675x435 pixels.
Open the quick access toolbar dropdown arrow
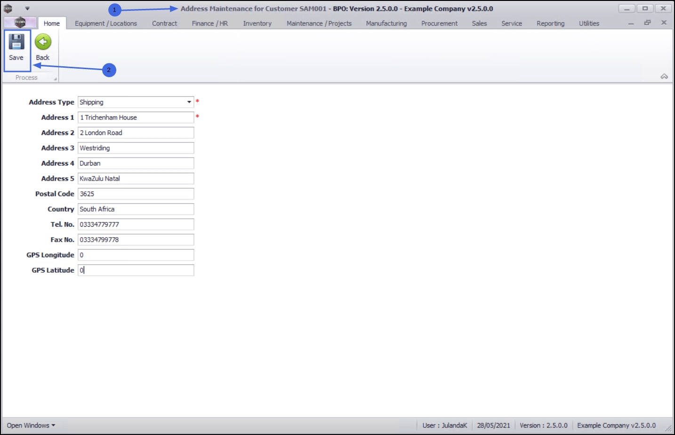click(x=27, y=8)
